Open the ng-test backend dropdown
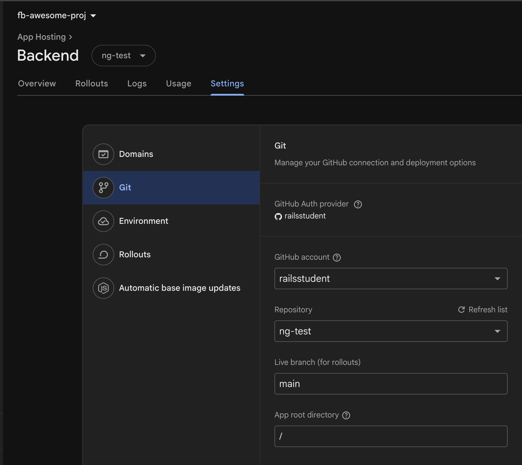 click(123, 56)
